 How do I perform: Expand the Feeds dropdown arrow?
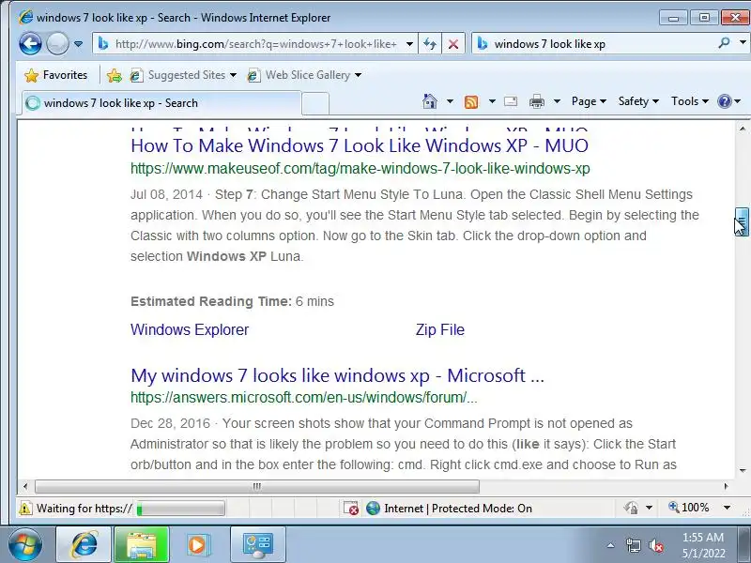pyautogui.click(x=492, y=101)
